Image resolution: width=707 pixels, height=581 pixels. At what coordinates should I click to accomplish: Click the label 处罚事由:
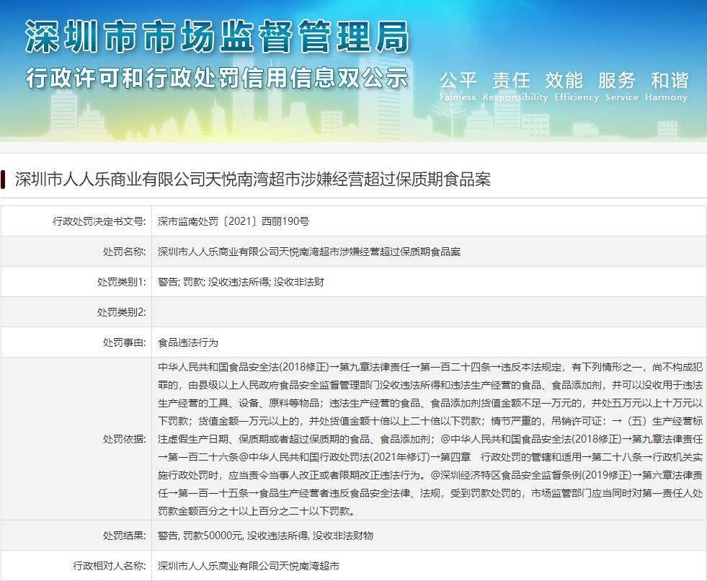124,342
